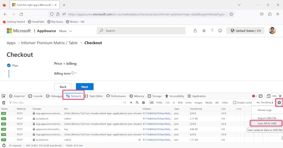Screen dimensions: 283x148
Task: Open saved favorites star in AppSource header
Action: pos(204,31)
